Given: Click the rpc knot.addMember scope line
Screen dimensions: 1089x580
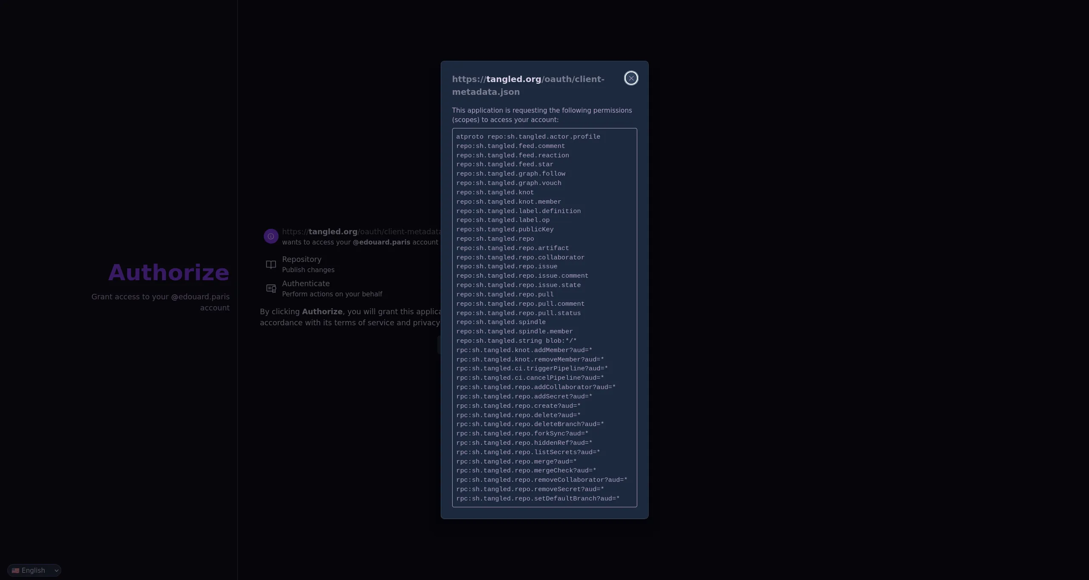Looking at the screenshot, I should [x=524, y=350].
